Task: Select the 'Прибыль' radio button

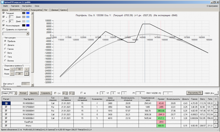Action: [x=5, y=41]
